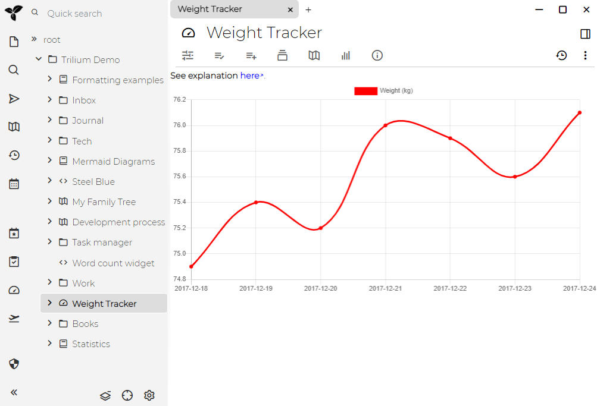This screenshot has width=597, height=406.
Task: Open the Jump to note icon in sidebar
Action: point(14,99)
